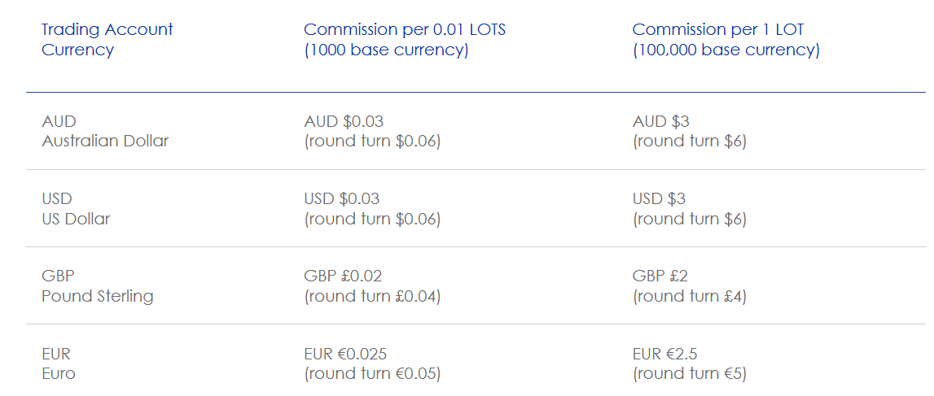Screen dimensions: 934x396
Task: Click the 'EUR €2.5' per-lot cell
Action: pos(664,355)
